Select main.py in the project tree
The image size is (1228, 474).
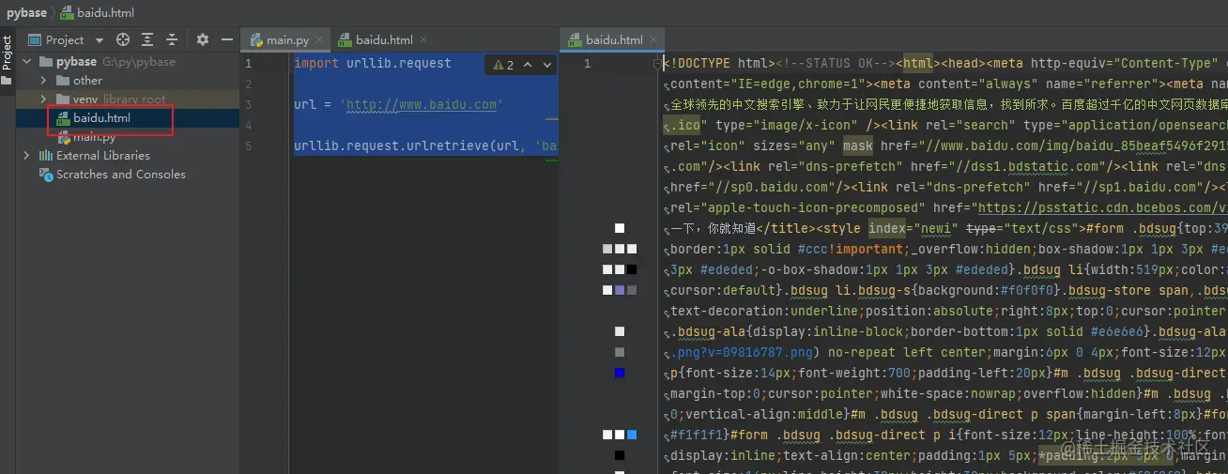click(x=94, y=137)
